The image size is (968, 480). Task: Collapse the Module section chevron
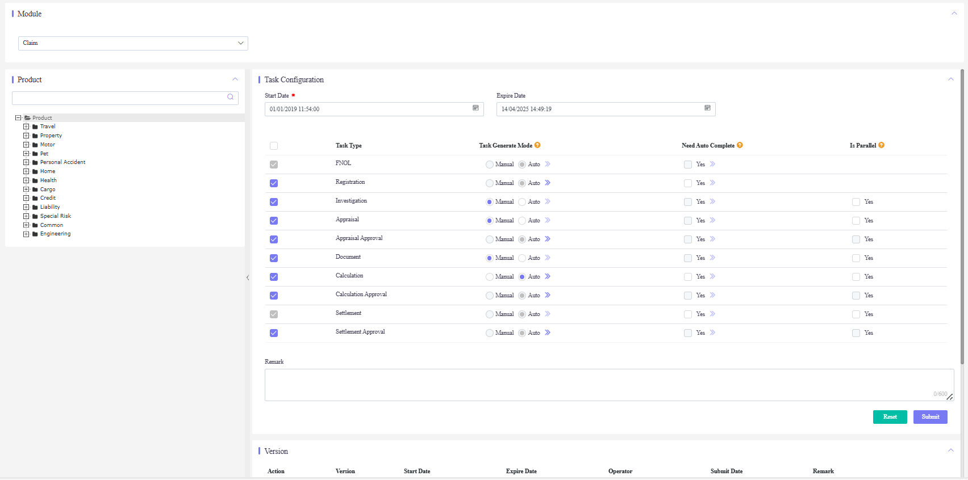coord(954,13)
